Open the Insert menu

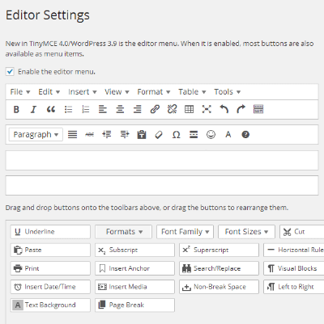click(83, 92)
